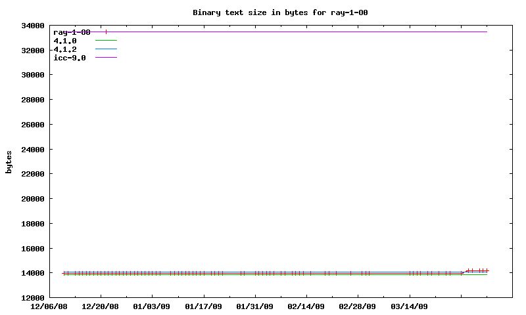Click the red plus markers at series end
This screenshot has width=526, height=315.
point(477,270)
